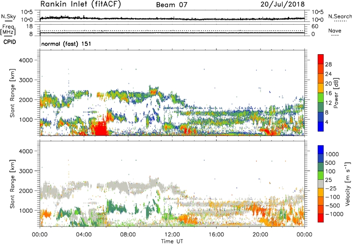Click the blue bottom of the power colorbar
The width and height of the screenshot is (352, 244).
pyautogui.click(x=321, y=126)
